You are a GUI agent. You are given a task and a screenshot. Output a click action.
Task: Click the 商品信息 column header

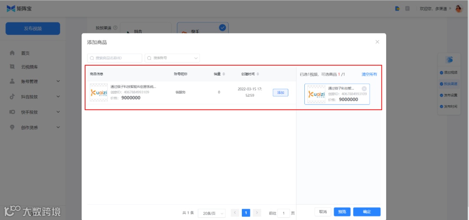(x=96, y=74)
